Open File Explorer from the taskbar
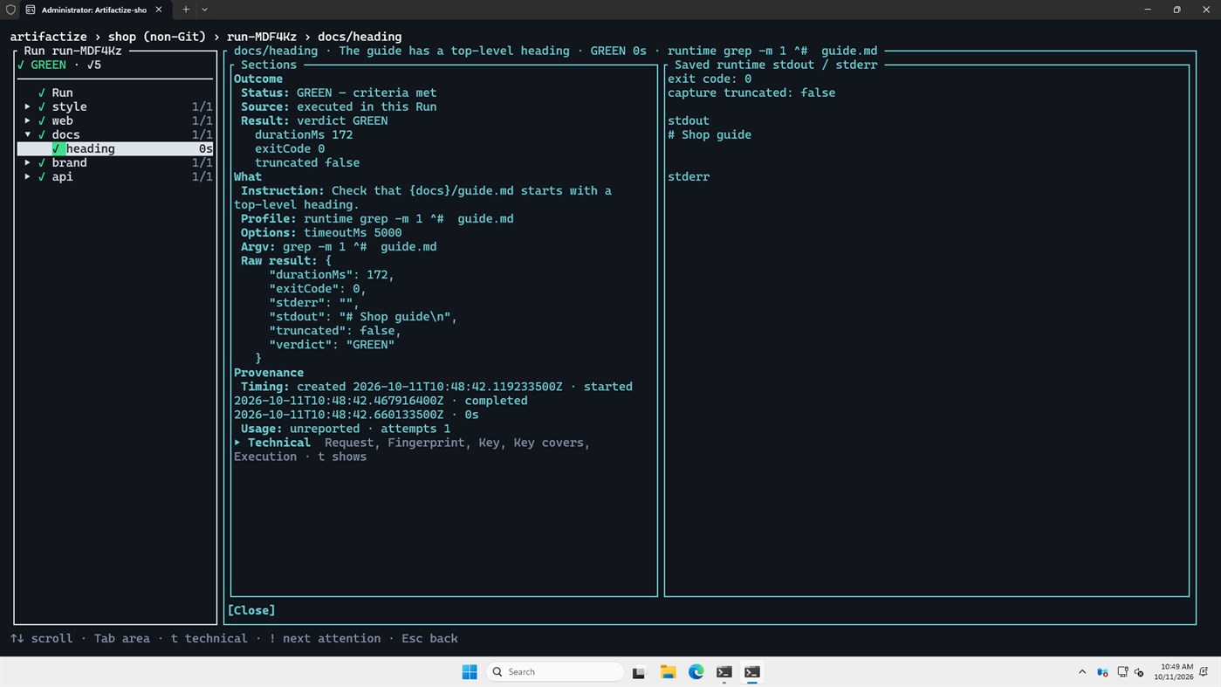Viewport: 1221px width, 687px height. tap(668, 671)
